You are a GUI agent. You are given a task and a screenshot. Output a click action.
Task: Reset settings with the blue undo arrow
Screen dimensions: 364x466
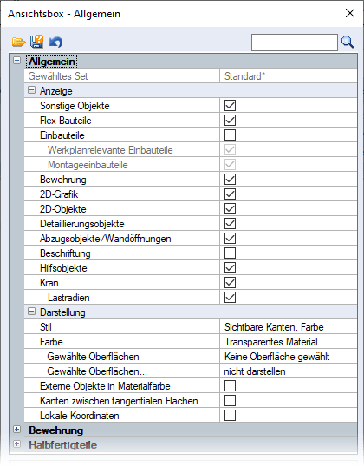[55, 42]
